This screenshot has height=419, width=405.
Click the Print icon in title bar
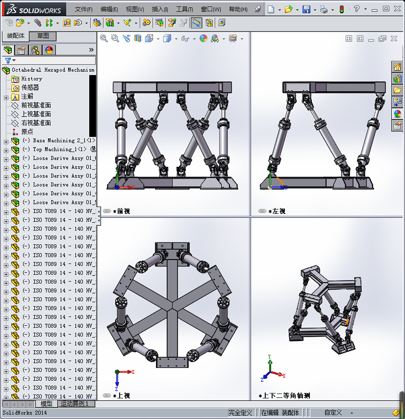point(324,10)
